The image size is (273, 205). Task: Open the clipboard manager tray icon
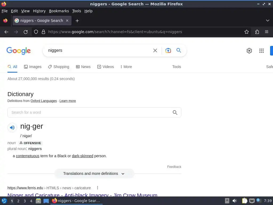click(x=244, y=201)
